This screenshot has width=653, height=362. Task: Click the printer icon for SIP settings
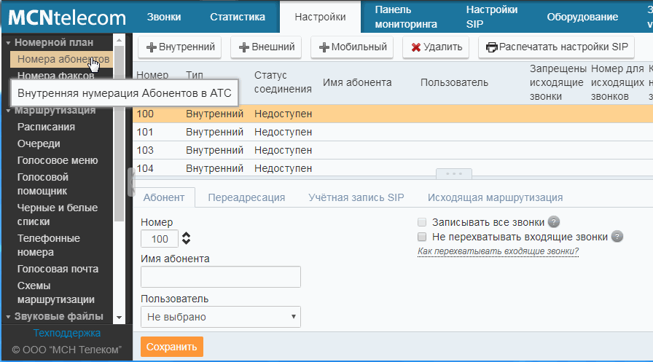[492, 47]
